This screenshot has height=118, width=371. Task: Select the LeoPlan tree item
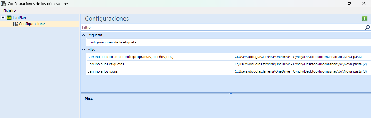click(x=19, y=17)
